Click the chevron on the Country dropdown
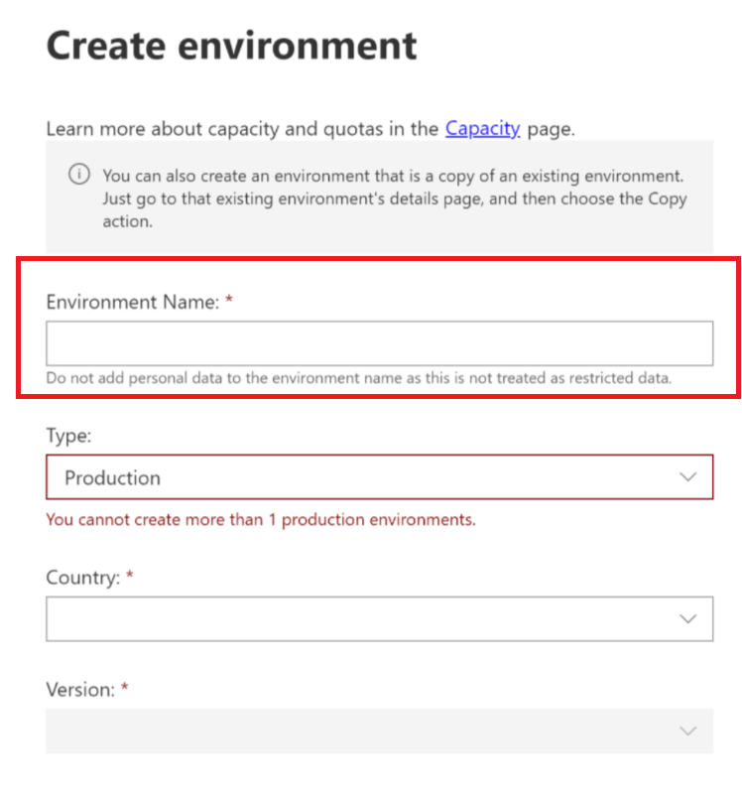The height and width of the screenshot is (795, 742). click(690, 617)
